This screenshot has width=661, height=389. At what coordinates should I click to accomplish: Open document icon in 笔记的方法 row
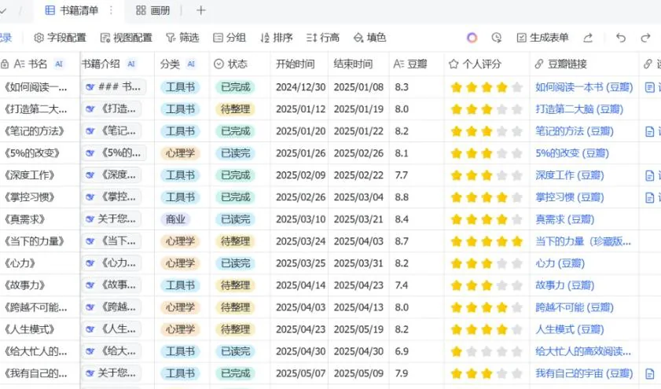pyautogui.click(x=650, y=131)
